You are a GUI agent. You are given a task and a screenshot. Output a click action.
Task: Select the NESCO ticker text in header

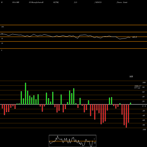[98, 2]
